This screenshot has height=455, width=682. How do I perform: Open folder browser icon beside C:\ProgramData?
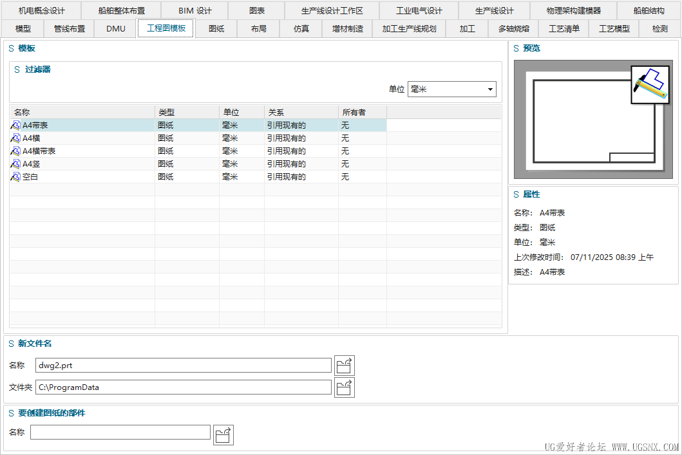point(344,387)
